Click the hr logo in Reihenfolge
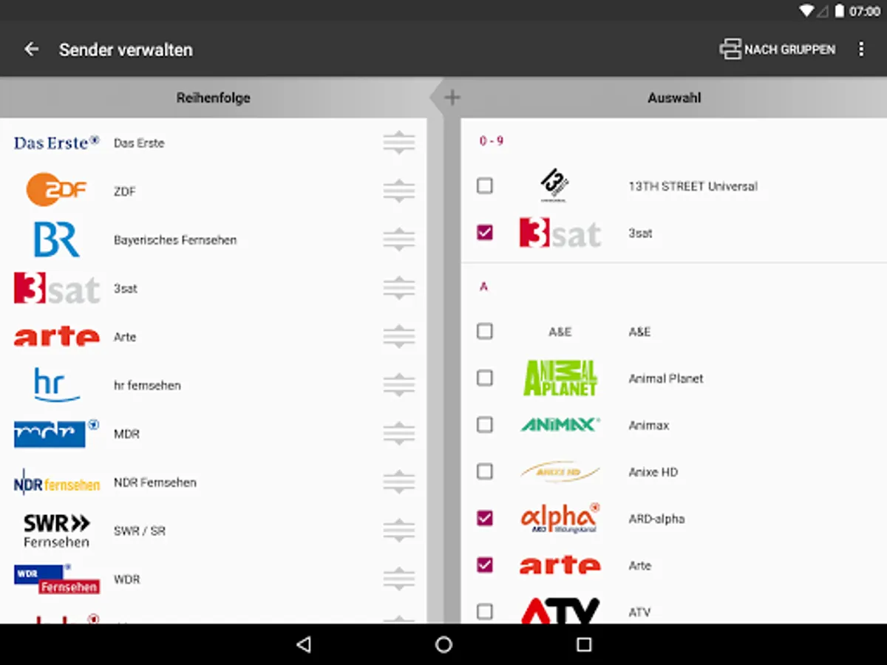Screen dimensions: 887x665 56,385
